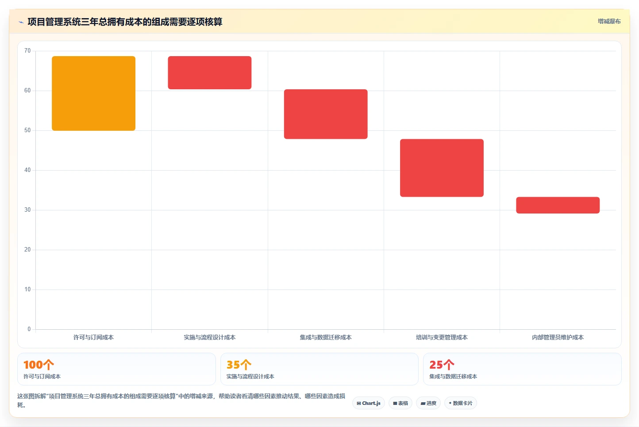This screenshot has width=639, height=427.
Task: Click the red 实施与流程设计成本 bar
Action: (x=210, y=72)
